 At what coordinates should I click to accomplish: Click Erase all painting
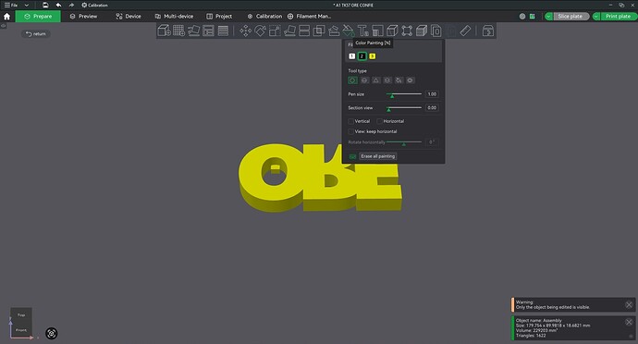coord(377,156)
